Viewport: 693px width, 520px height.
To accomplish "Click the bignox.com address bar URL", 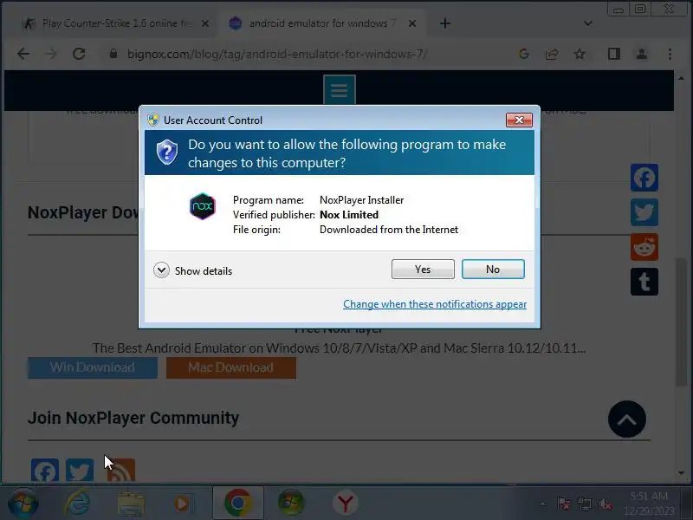I will pos(277,54).
